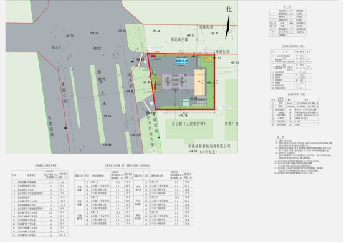Click the 北 north character label

(229, 9)
